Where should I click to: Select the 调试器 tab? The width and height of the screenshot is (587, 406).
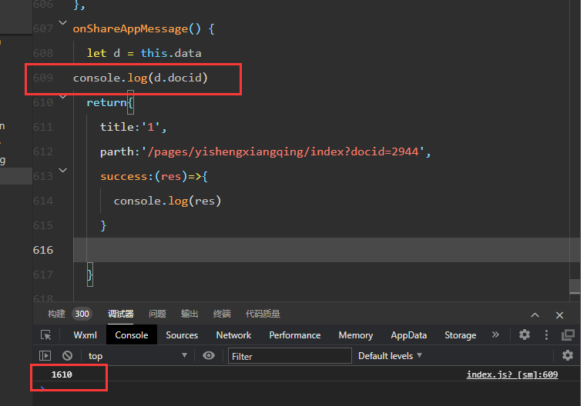click(121, 314)
